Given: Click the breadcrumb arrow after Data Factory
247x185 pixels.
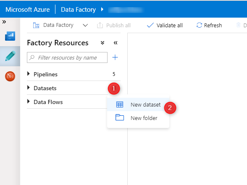Looking at the screenshot, I should [x=102, y=9].
